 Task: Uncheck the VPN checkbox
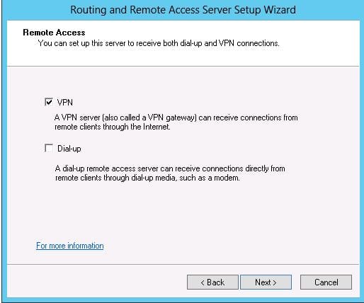click(x=49, y=102)
